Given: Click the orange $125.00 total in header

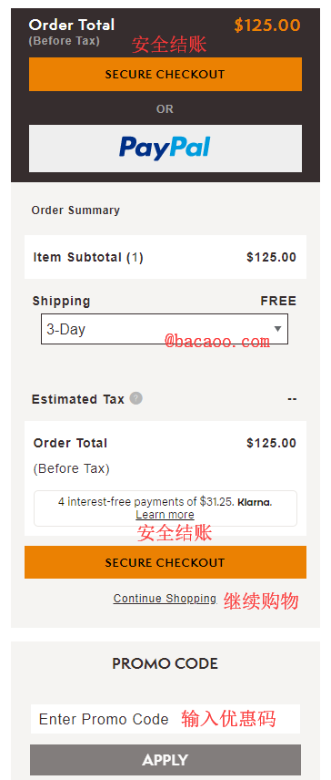Looking at the screenshot, I should (267, 26).
